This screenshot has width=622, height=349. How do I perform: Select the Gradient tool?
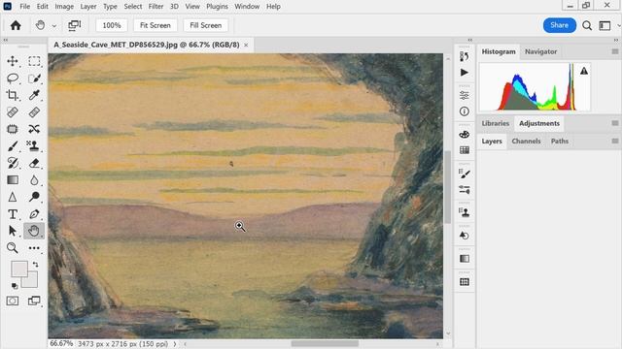tap(13, 180)
